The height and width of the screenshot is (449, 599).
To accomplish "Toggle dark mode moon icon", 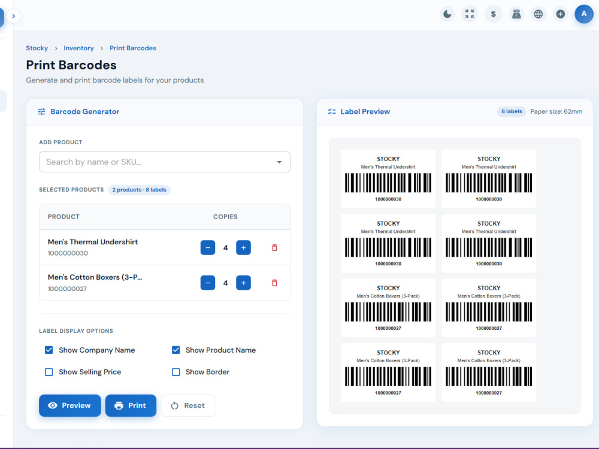I will tap(447, 14).
